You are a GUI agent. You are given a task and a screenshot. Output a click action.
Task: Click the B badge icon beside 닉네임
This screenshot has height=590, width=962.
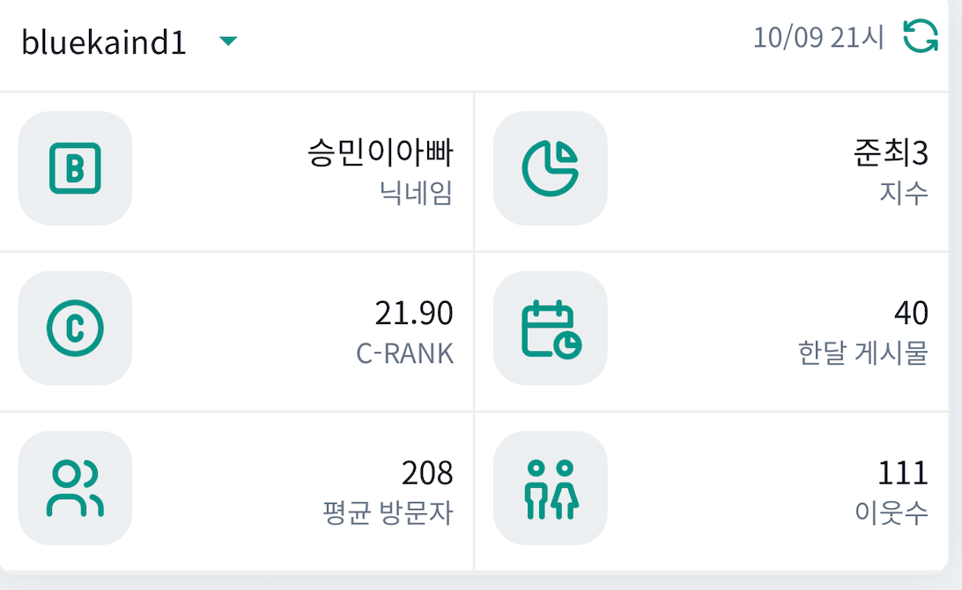tap(75, 168)
